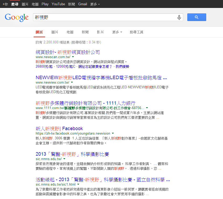The width and height of the screenshot is (223, 199).
Task: Select 搜尋 in the top black bar
Action: click(15, 4)
